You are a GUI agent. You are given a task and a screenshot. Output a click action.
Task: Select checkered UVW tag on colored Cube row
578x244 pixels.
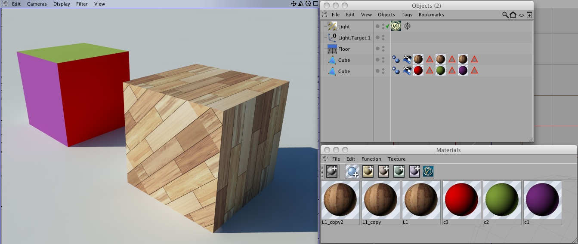click(407, 70)
